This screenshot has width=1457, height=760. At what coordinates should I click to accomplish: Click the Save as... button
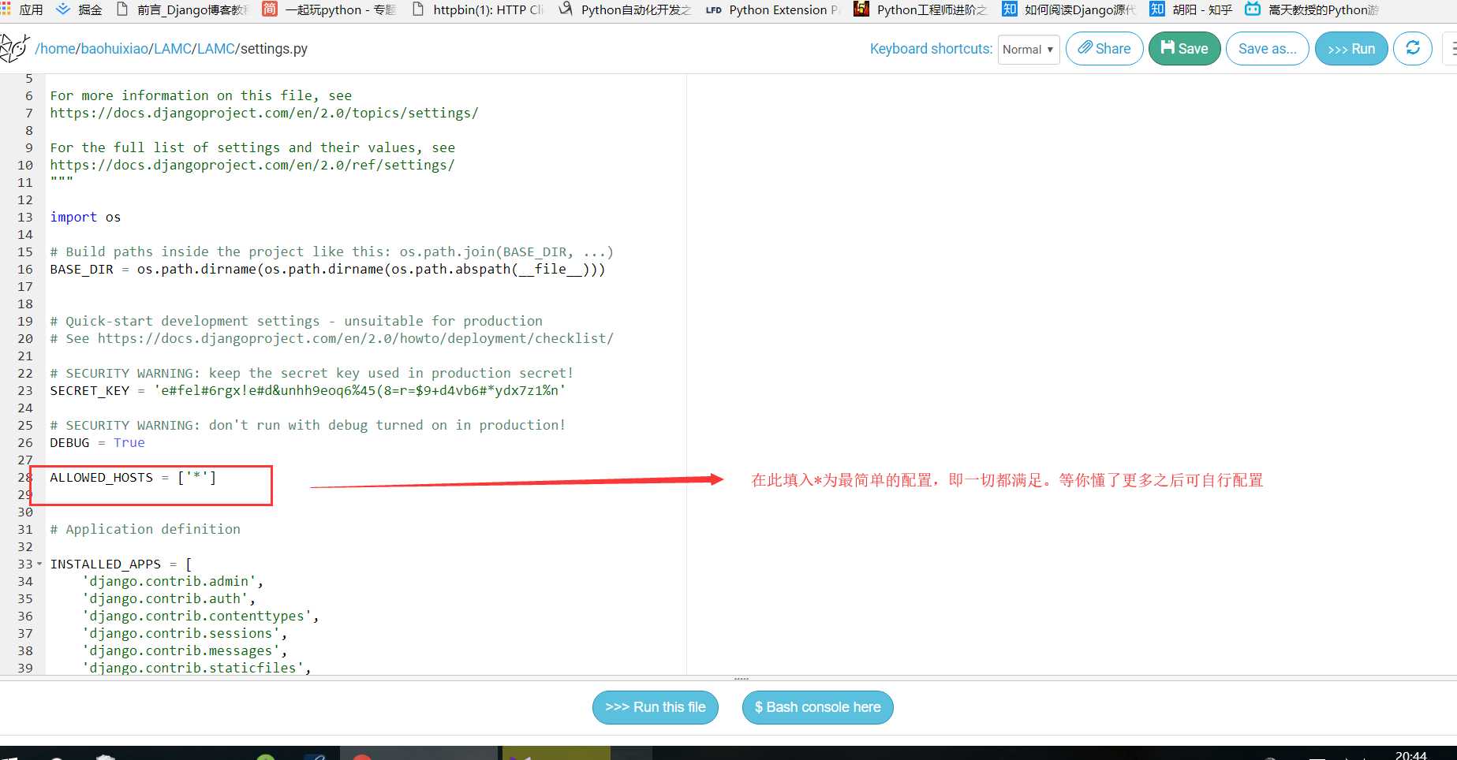pos(1268,48)
